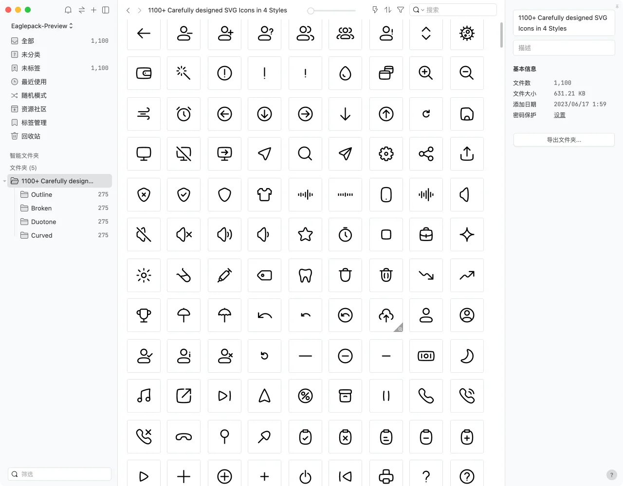Open the sort order icon
This screenshot has width=623, height=486.
[x=387, y=10]
